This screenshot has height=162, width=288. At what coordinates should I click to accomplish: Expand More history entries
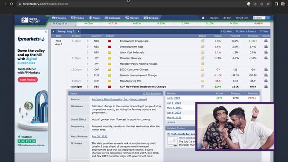coord(171,122)
